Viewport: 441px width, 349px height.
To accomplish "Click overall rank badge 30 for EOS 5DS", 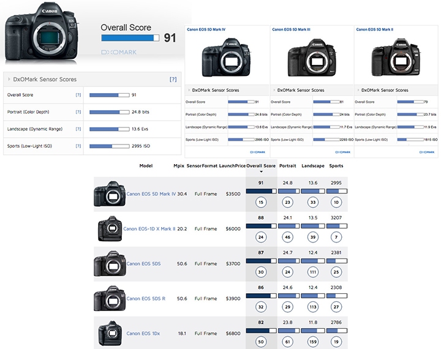I will (261, 272).
